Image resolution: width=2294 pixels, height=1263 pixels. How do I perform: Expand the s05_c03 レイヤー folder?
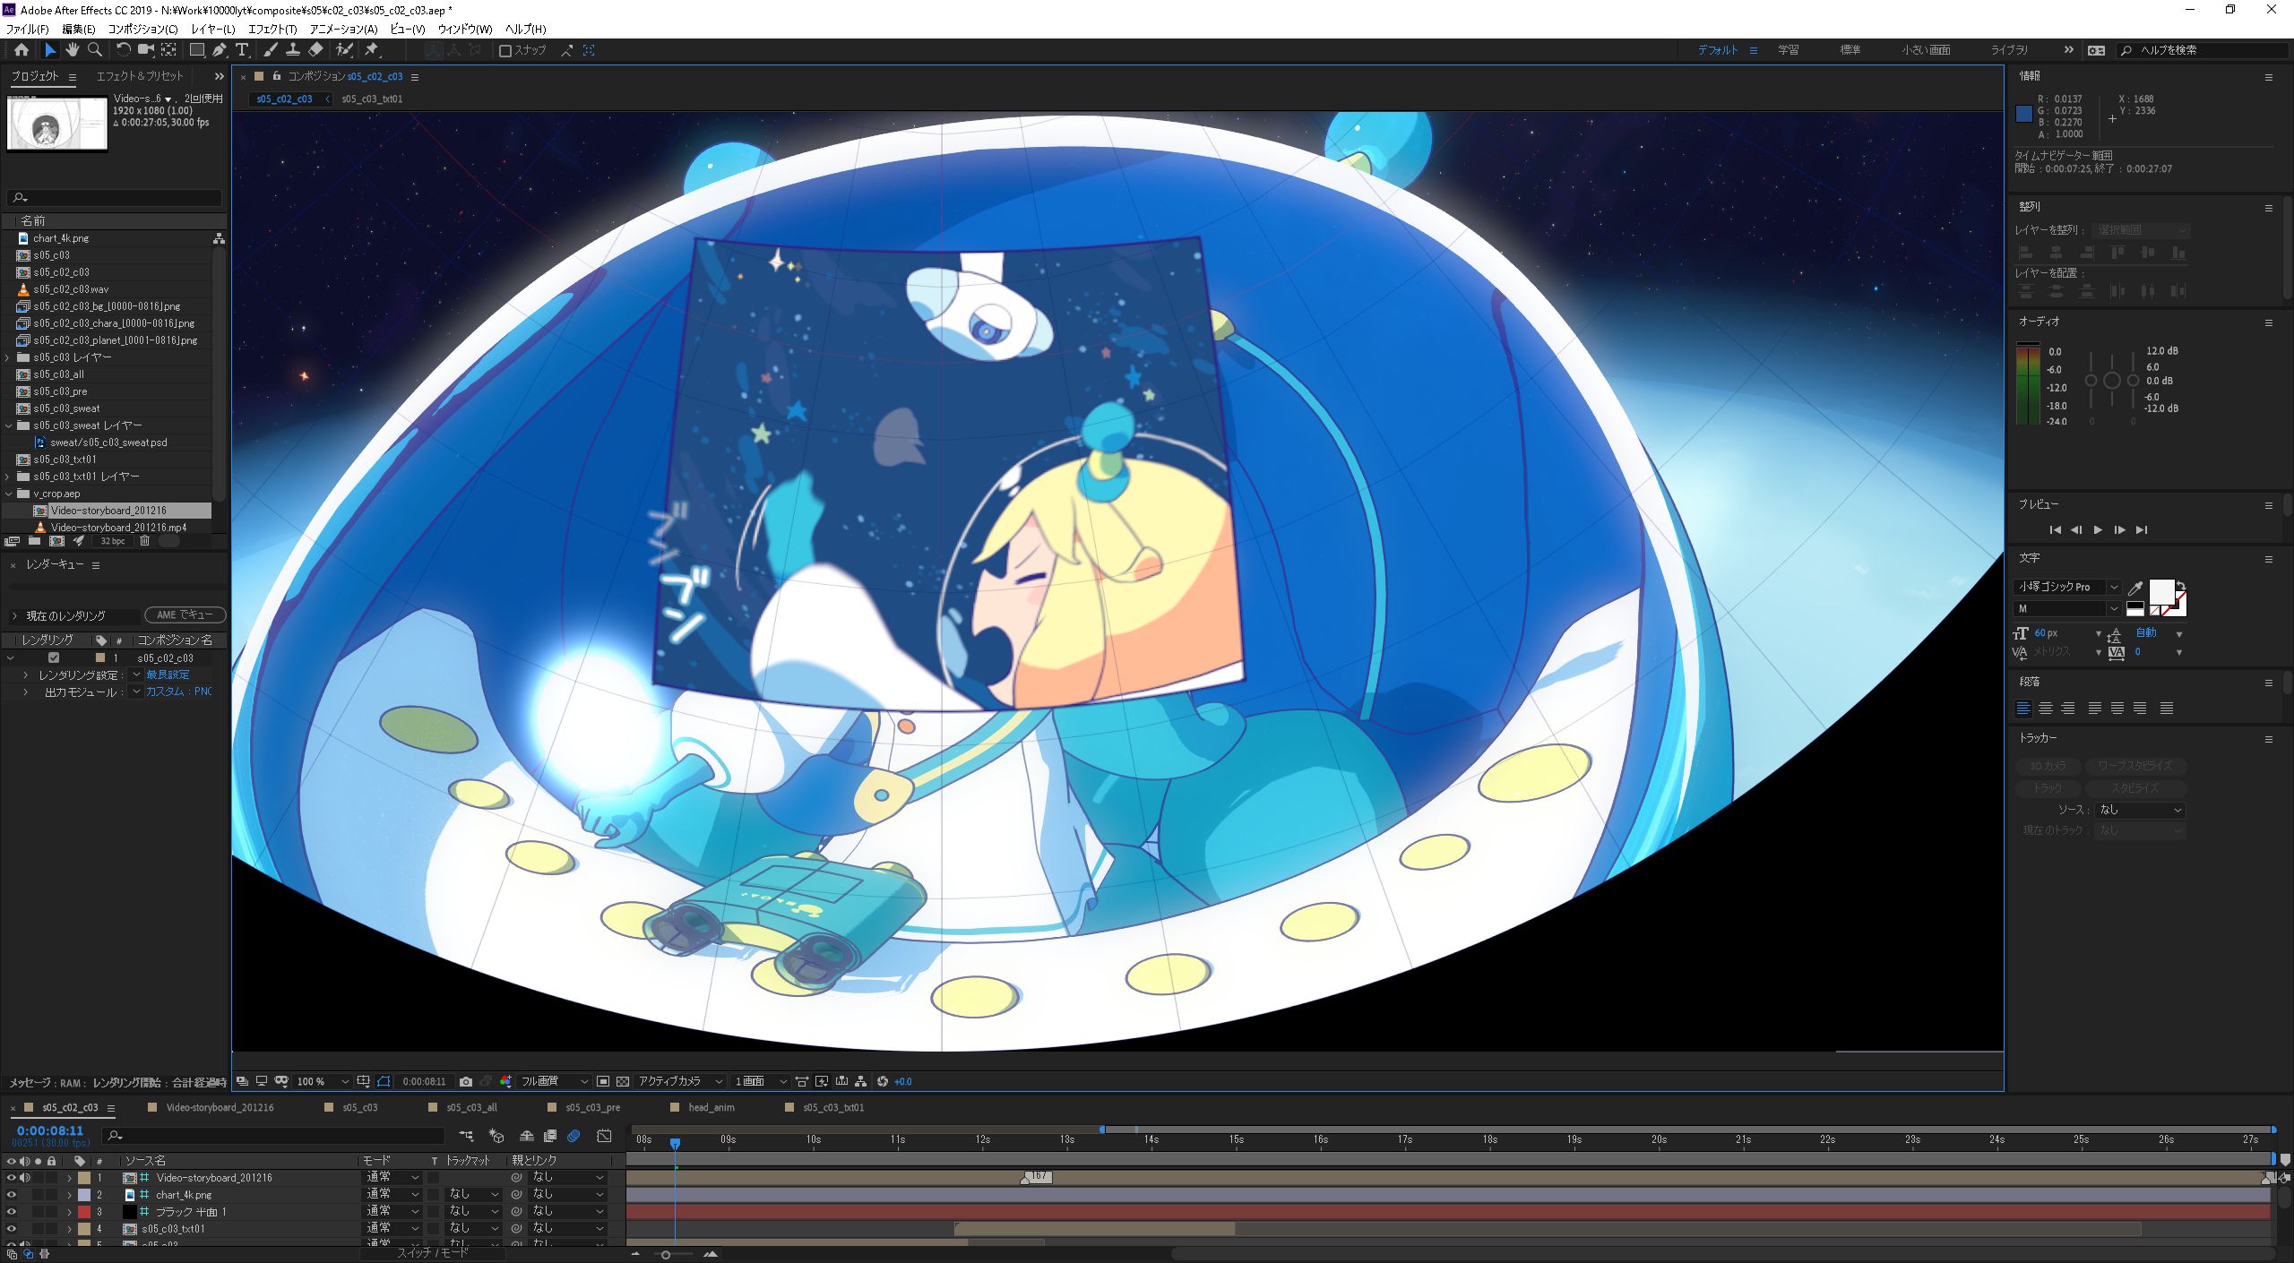point(8,357)
